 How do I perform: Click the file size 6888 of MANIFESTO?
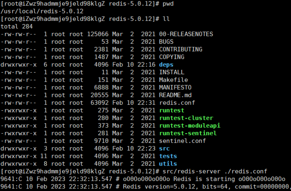pos(101,87)
